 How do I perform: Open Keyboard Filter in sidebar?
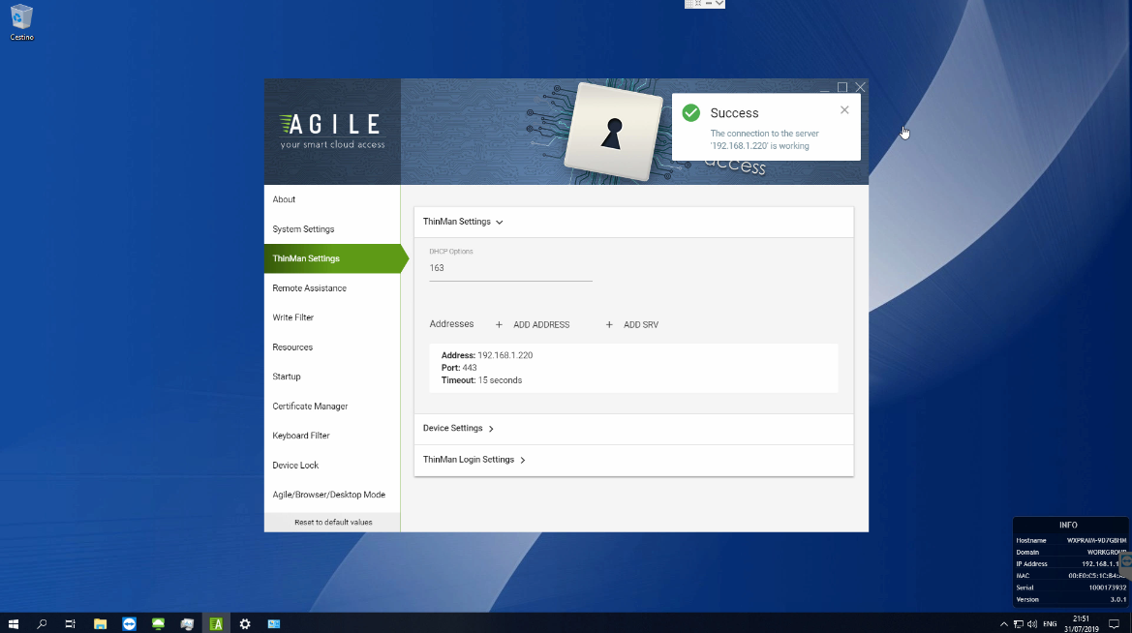(x=332, y=436)
